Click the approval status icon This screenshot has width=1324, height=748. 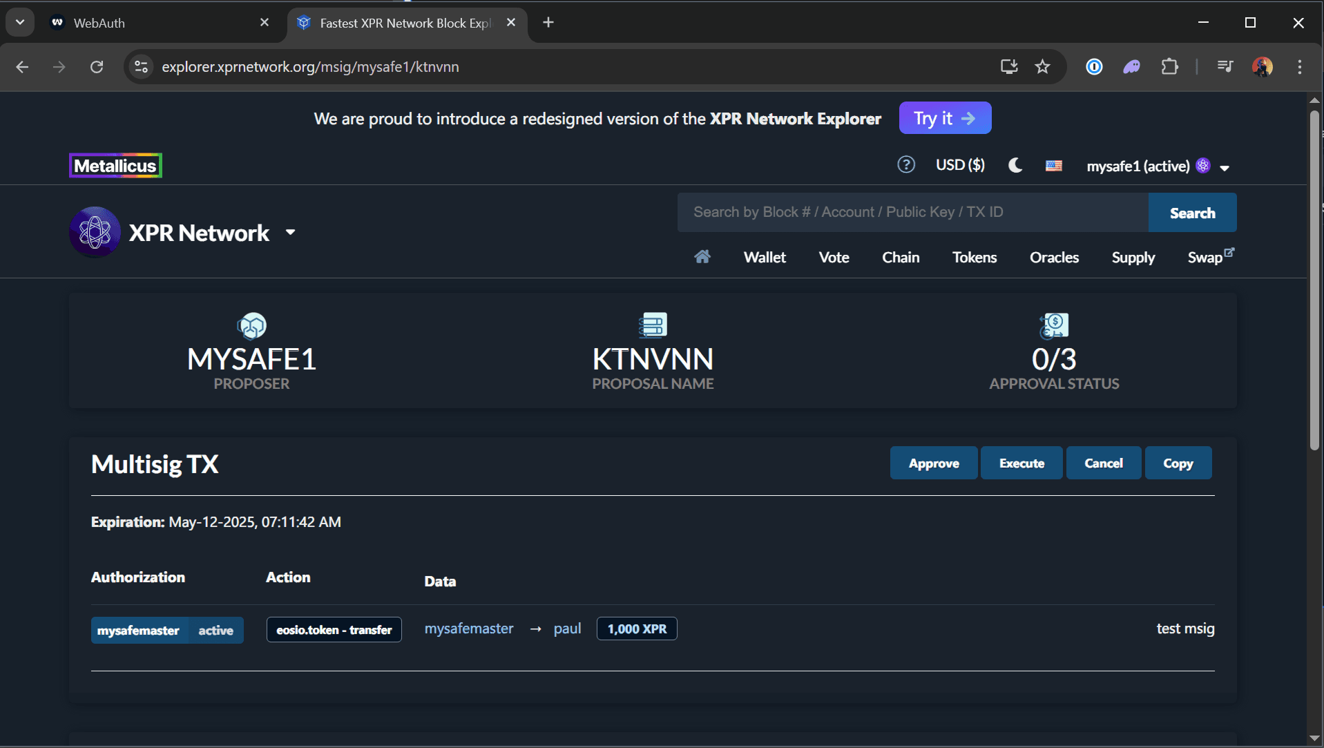coord(1054,325)
